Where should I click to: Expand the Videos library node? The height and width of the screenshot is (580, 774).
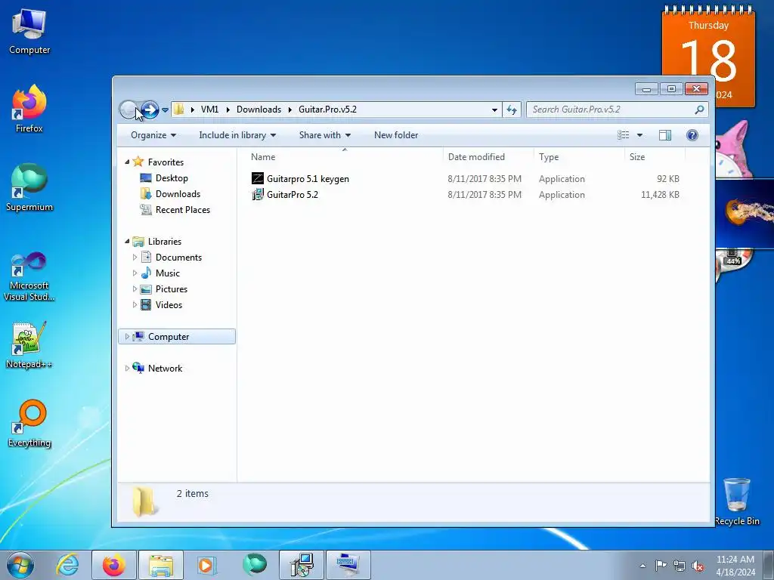135,305
